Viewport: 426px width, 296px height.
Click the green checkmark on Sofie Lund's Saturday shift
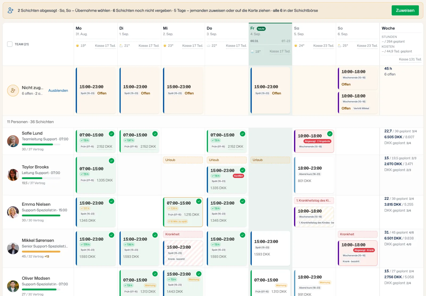330,134
